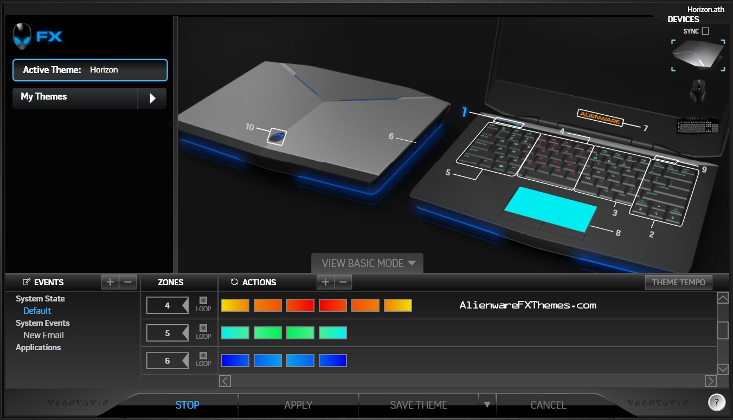Image resolution: width=733 pixels, height=420 pixels.
Task: Select zone 4's red fourth swatch
Action: [333, 305]
